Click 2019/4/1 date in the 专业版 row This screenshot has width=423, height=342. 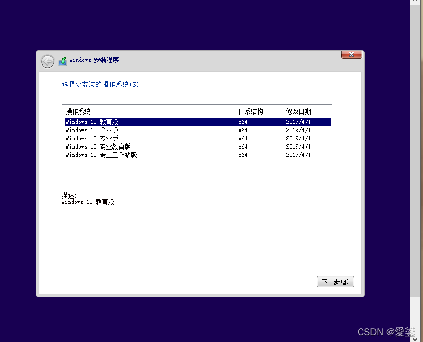[298, 138]
